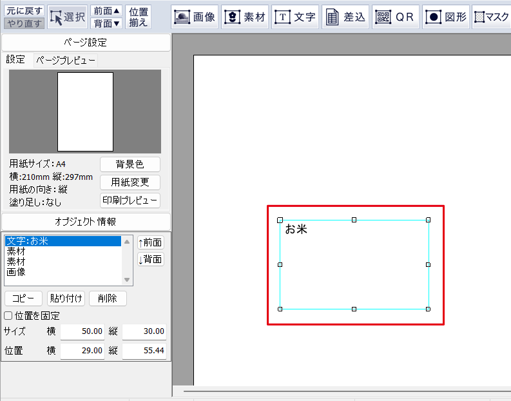
Task: Click the 用紙変更 button
Action: tap(130, 182)
